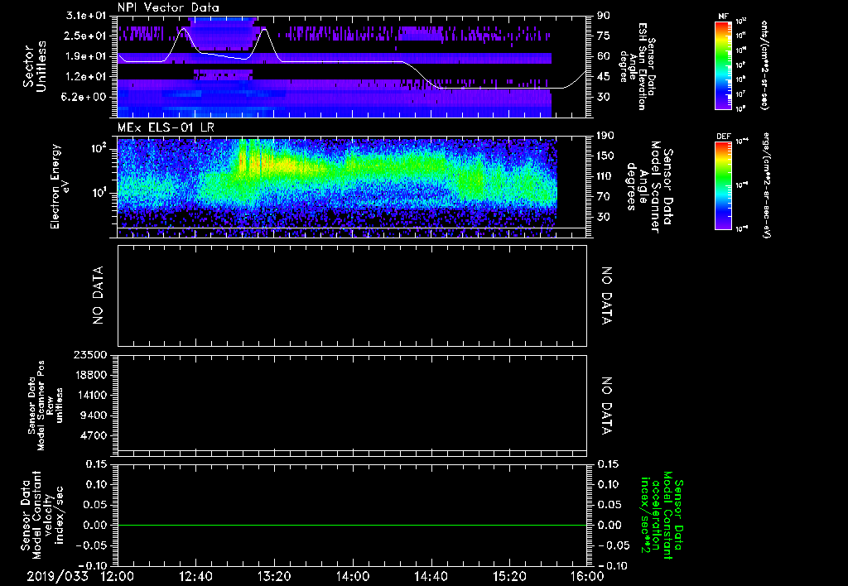
Task: Click the 90 degree elevation tick
Action: point(604,16)
